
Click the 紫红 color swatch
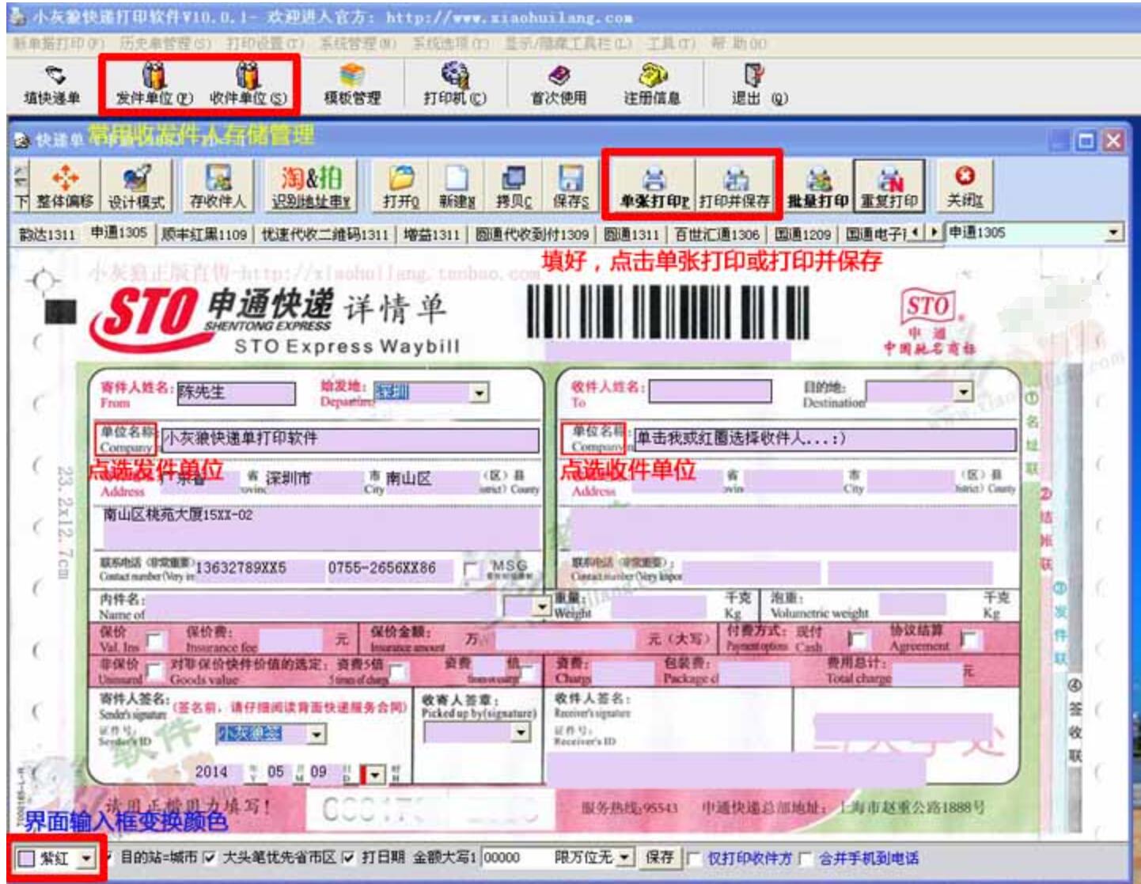pos(27,858)
